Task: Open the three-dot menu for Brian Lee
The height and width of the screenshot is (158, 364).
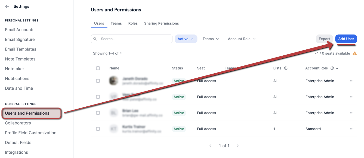Action: 351,113
